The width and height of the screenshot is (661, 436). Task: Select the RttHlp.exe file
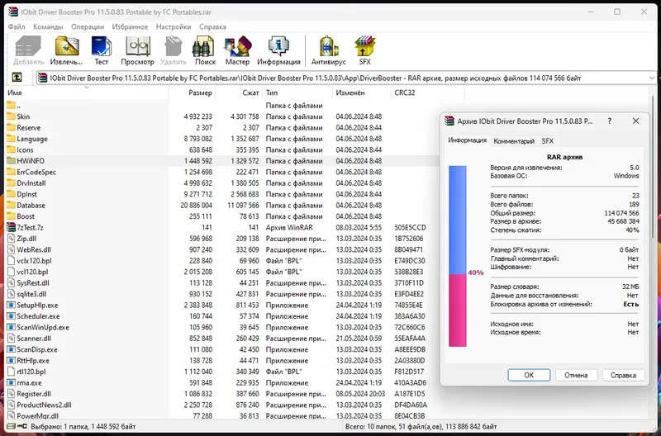[x=33, y=361]
